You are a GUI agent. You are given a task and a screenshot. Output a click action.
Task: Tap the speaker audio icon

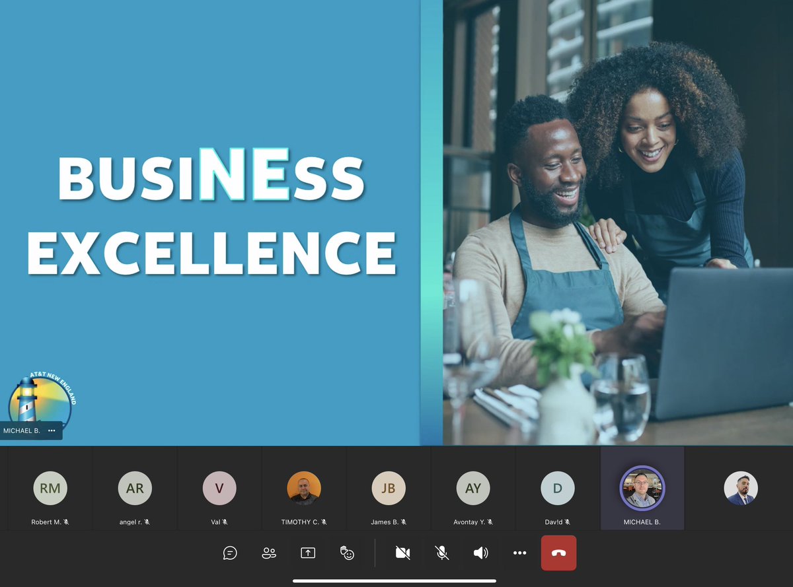click(x=481, y=553)
